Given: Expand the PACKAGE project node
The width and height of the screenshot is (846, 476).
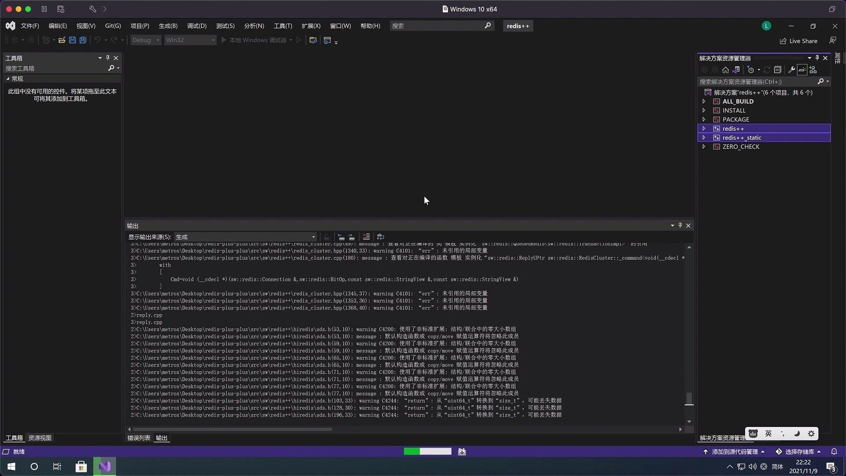Looking at the screenshot, I should (x=704, y=119).
